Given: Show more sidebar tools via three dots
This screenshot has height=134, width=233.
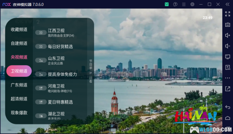Looking at the screenshot, I should [x=227, y=78].
